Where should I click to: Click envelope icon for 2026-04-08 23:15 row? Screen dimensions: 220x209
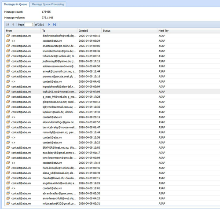pos(8,117)
